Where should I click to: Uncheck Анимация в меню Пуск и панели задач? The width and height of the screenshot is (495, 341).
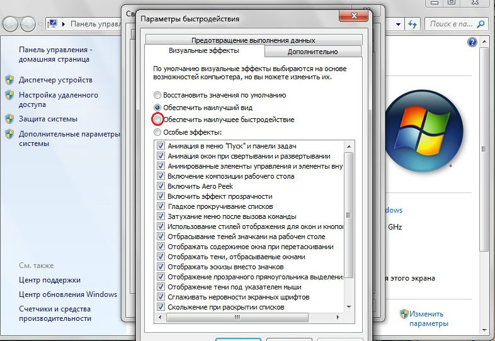click(161, 146)
